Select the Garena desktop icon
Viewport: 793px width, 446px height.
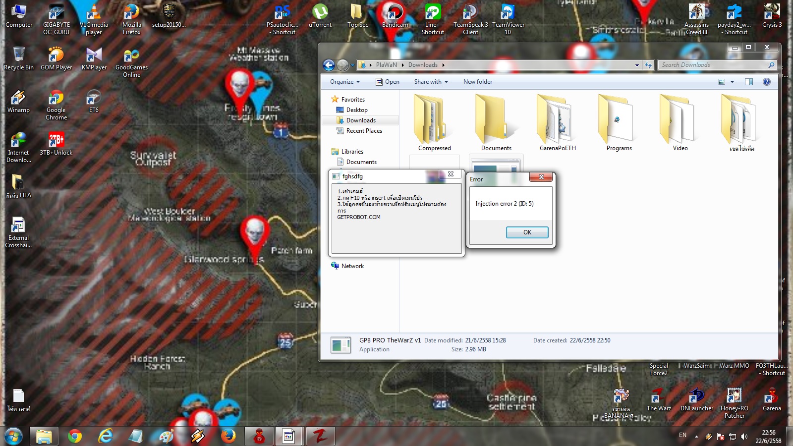772,399
